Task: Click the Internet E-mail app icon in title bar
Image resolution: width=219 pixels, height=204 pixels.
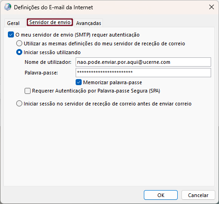Action: click(x=7, y=7)
